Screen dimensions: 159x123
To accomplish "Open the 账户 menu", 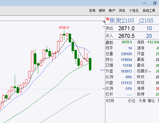I will (x=112, y=11).
